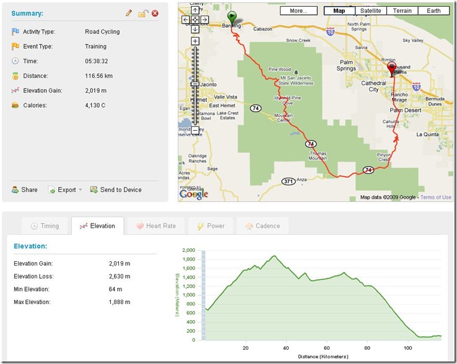Open the More... map options
Viewport: 457px width, 364px height.
click(298, 11)
